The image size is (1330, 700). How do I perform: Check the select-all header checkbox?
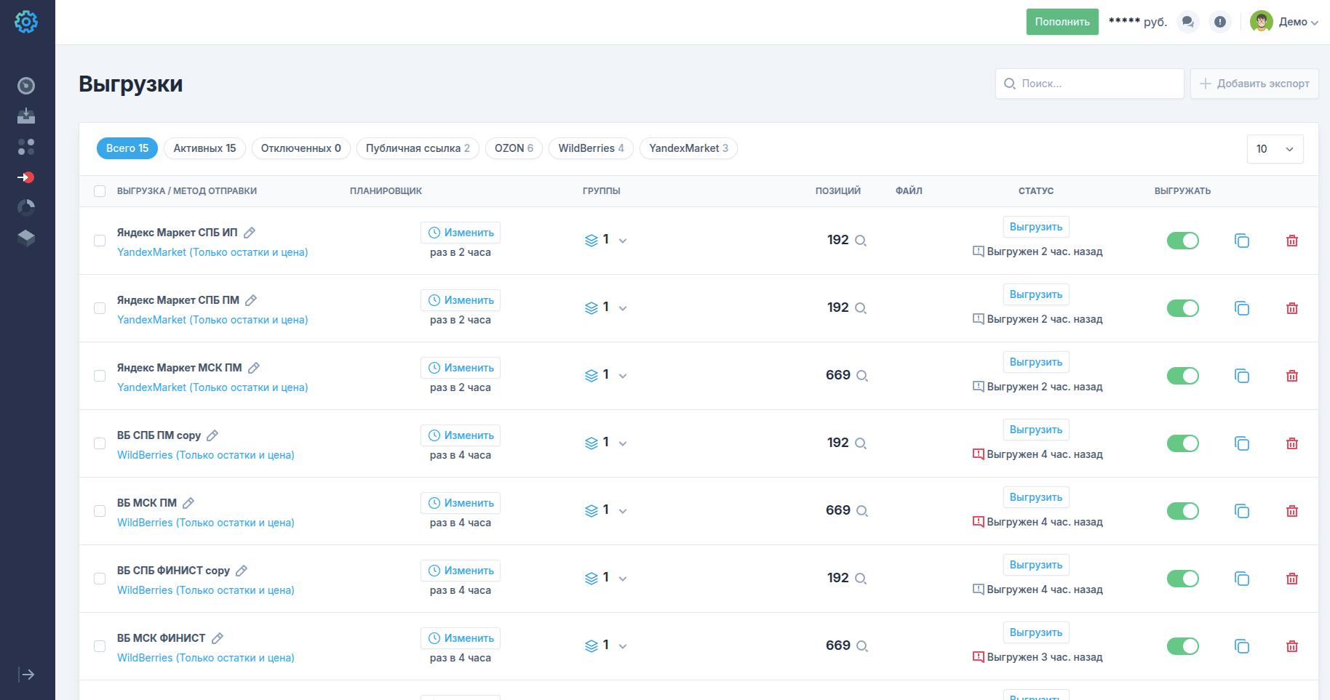pyautogui.click(x=100, y=191)
